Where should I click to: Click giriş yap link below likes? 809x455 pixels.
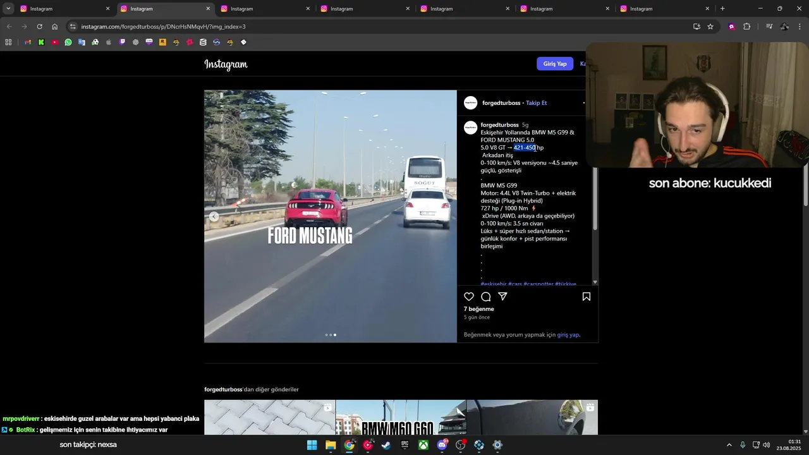[568, 335]
